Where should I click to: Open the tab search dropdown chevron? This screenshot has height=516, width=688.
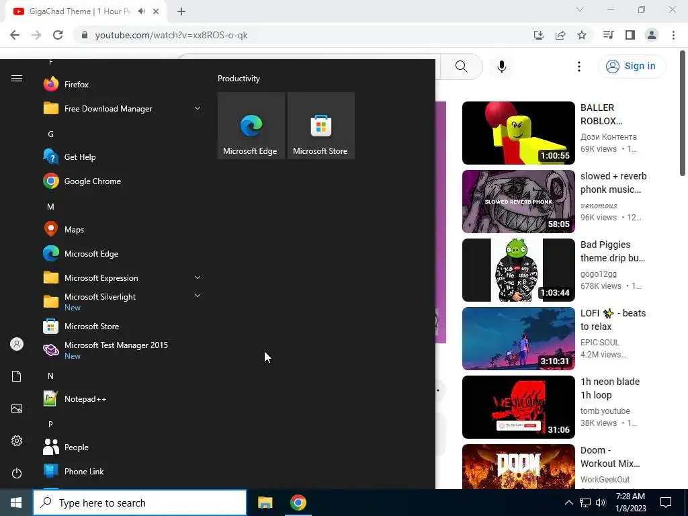tap(580, 9)
